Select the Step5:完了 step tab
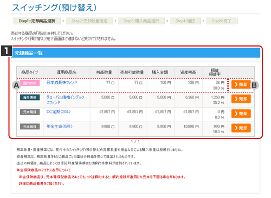 222,21
